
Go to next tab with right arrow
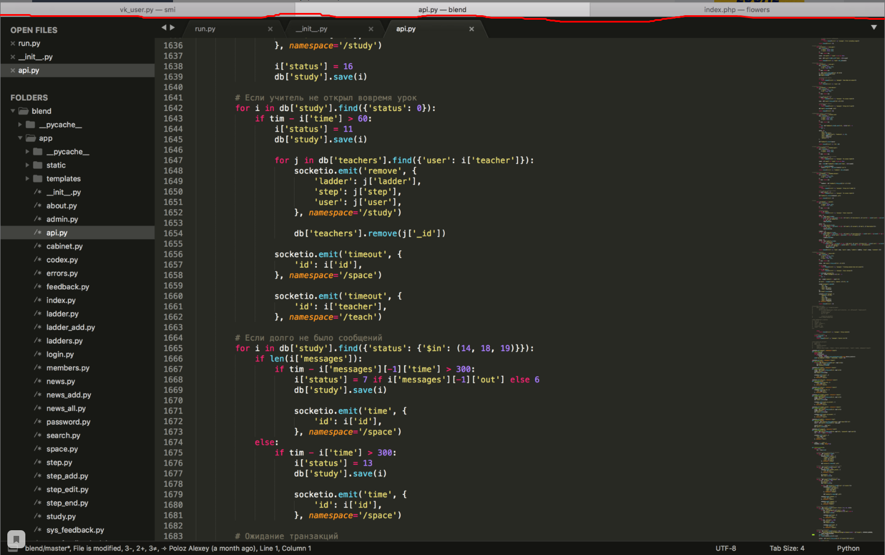pos(172,28)
